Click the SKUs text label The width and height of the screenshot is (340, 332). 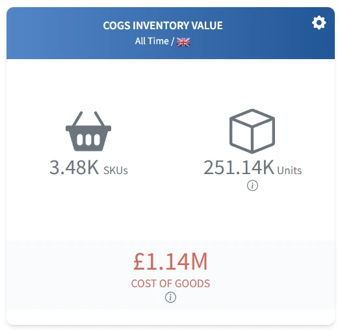coord(116,171)
